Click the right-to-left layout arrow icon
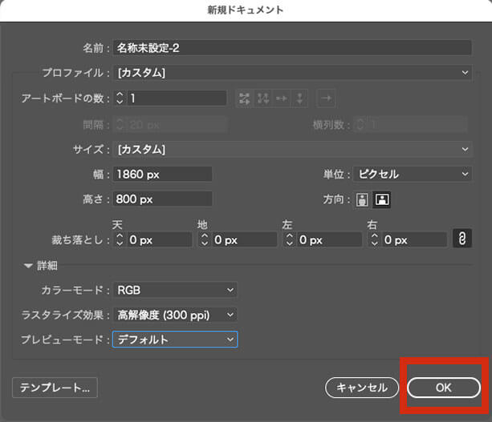492x422 pixels. coord(325,98)
